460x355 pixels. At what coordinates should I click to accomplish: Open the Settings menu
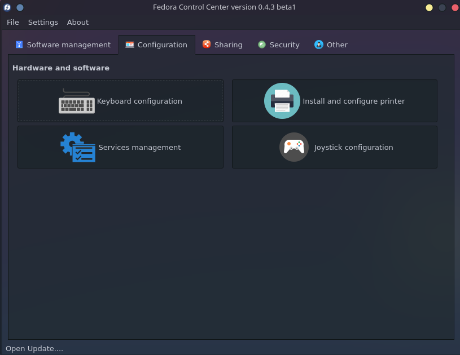tap(43, 23)
